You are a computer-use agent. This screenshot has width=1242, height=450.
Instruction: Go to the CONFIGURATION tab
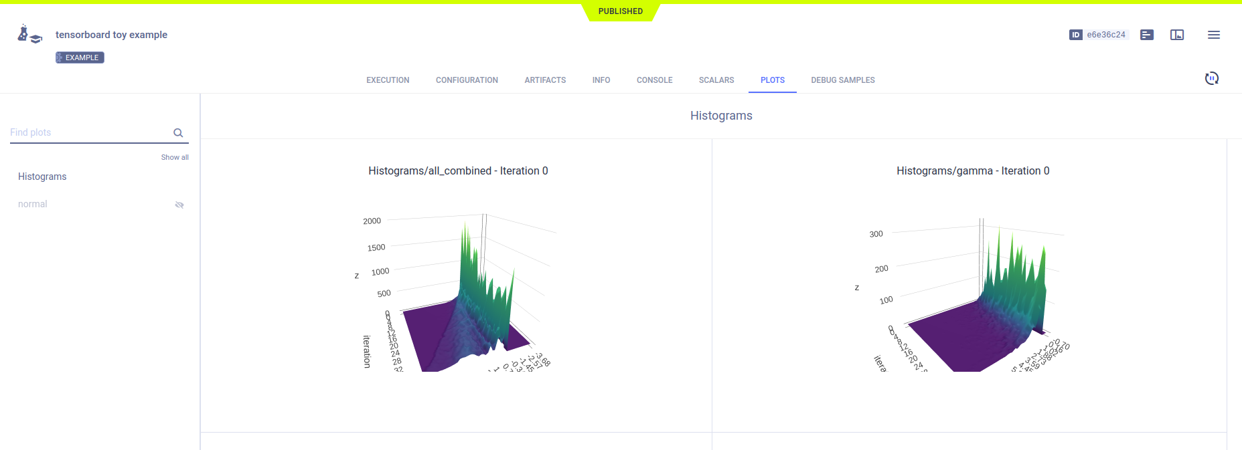467,80
